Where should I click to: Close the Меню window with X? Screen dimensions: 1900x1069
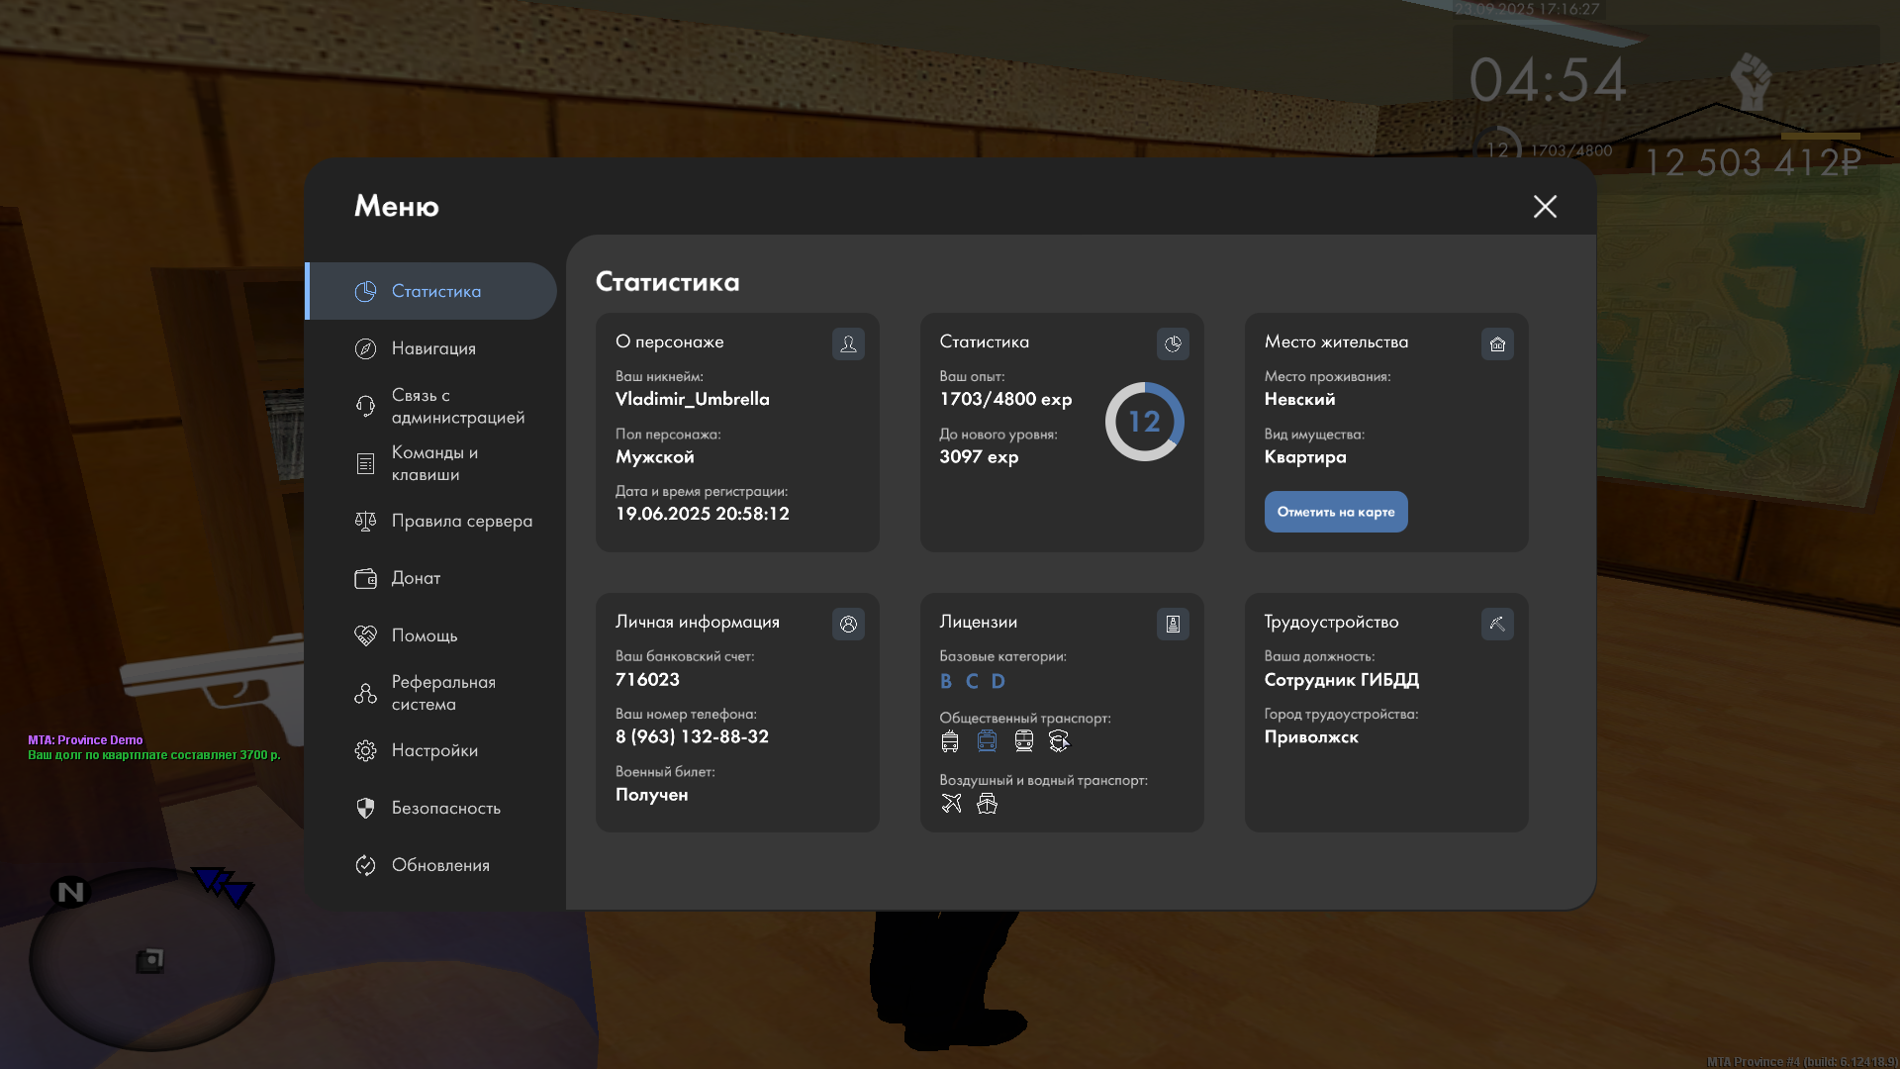coord(1545,206)
